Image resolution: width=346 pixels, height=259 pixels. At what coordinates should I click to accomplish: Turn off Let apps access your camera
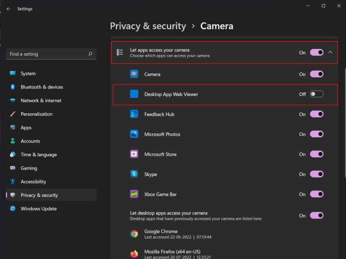pyautogui.click(x=317, y=52)
